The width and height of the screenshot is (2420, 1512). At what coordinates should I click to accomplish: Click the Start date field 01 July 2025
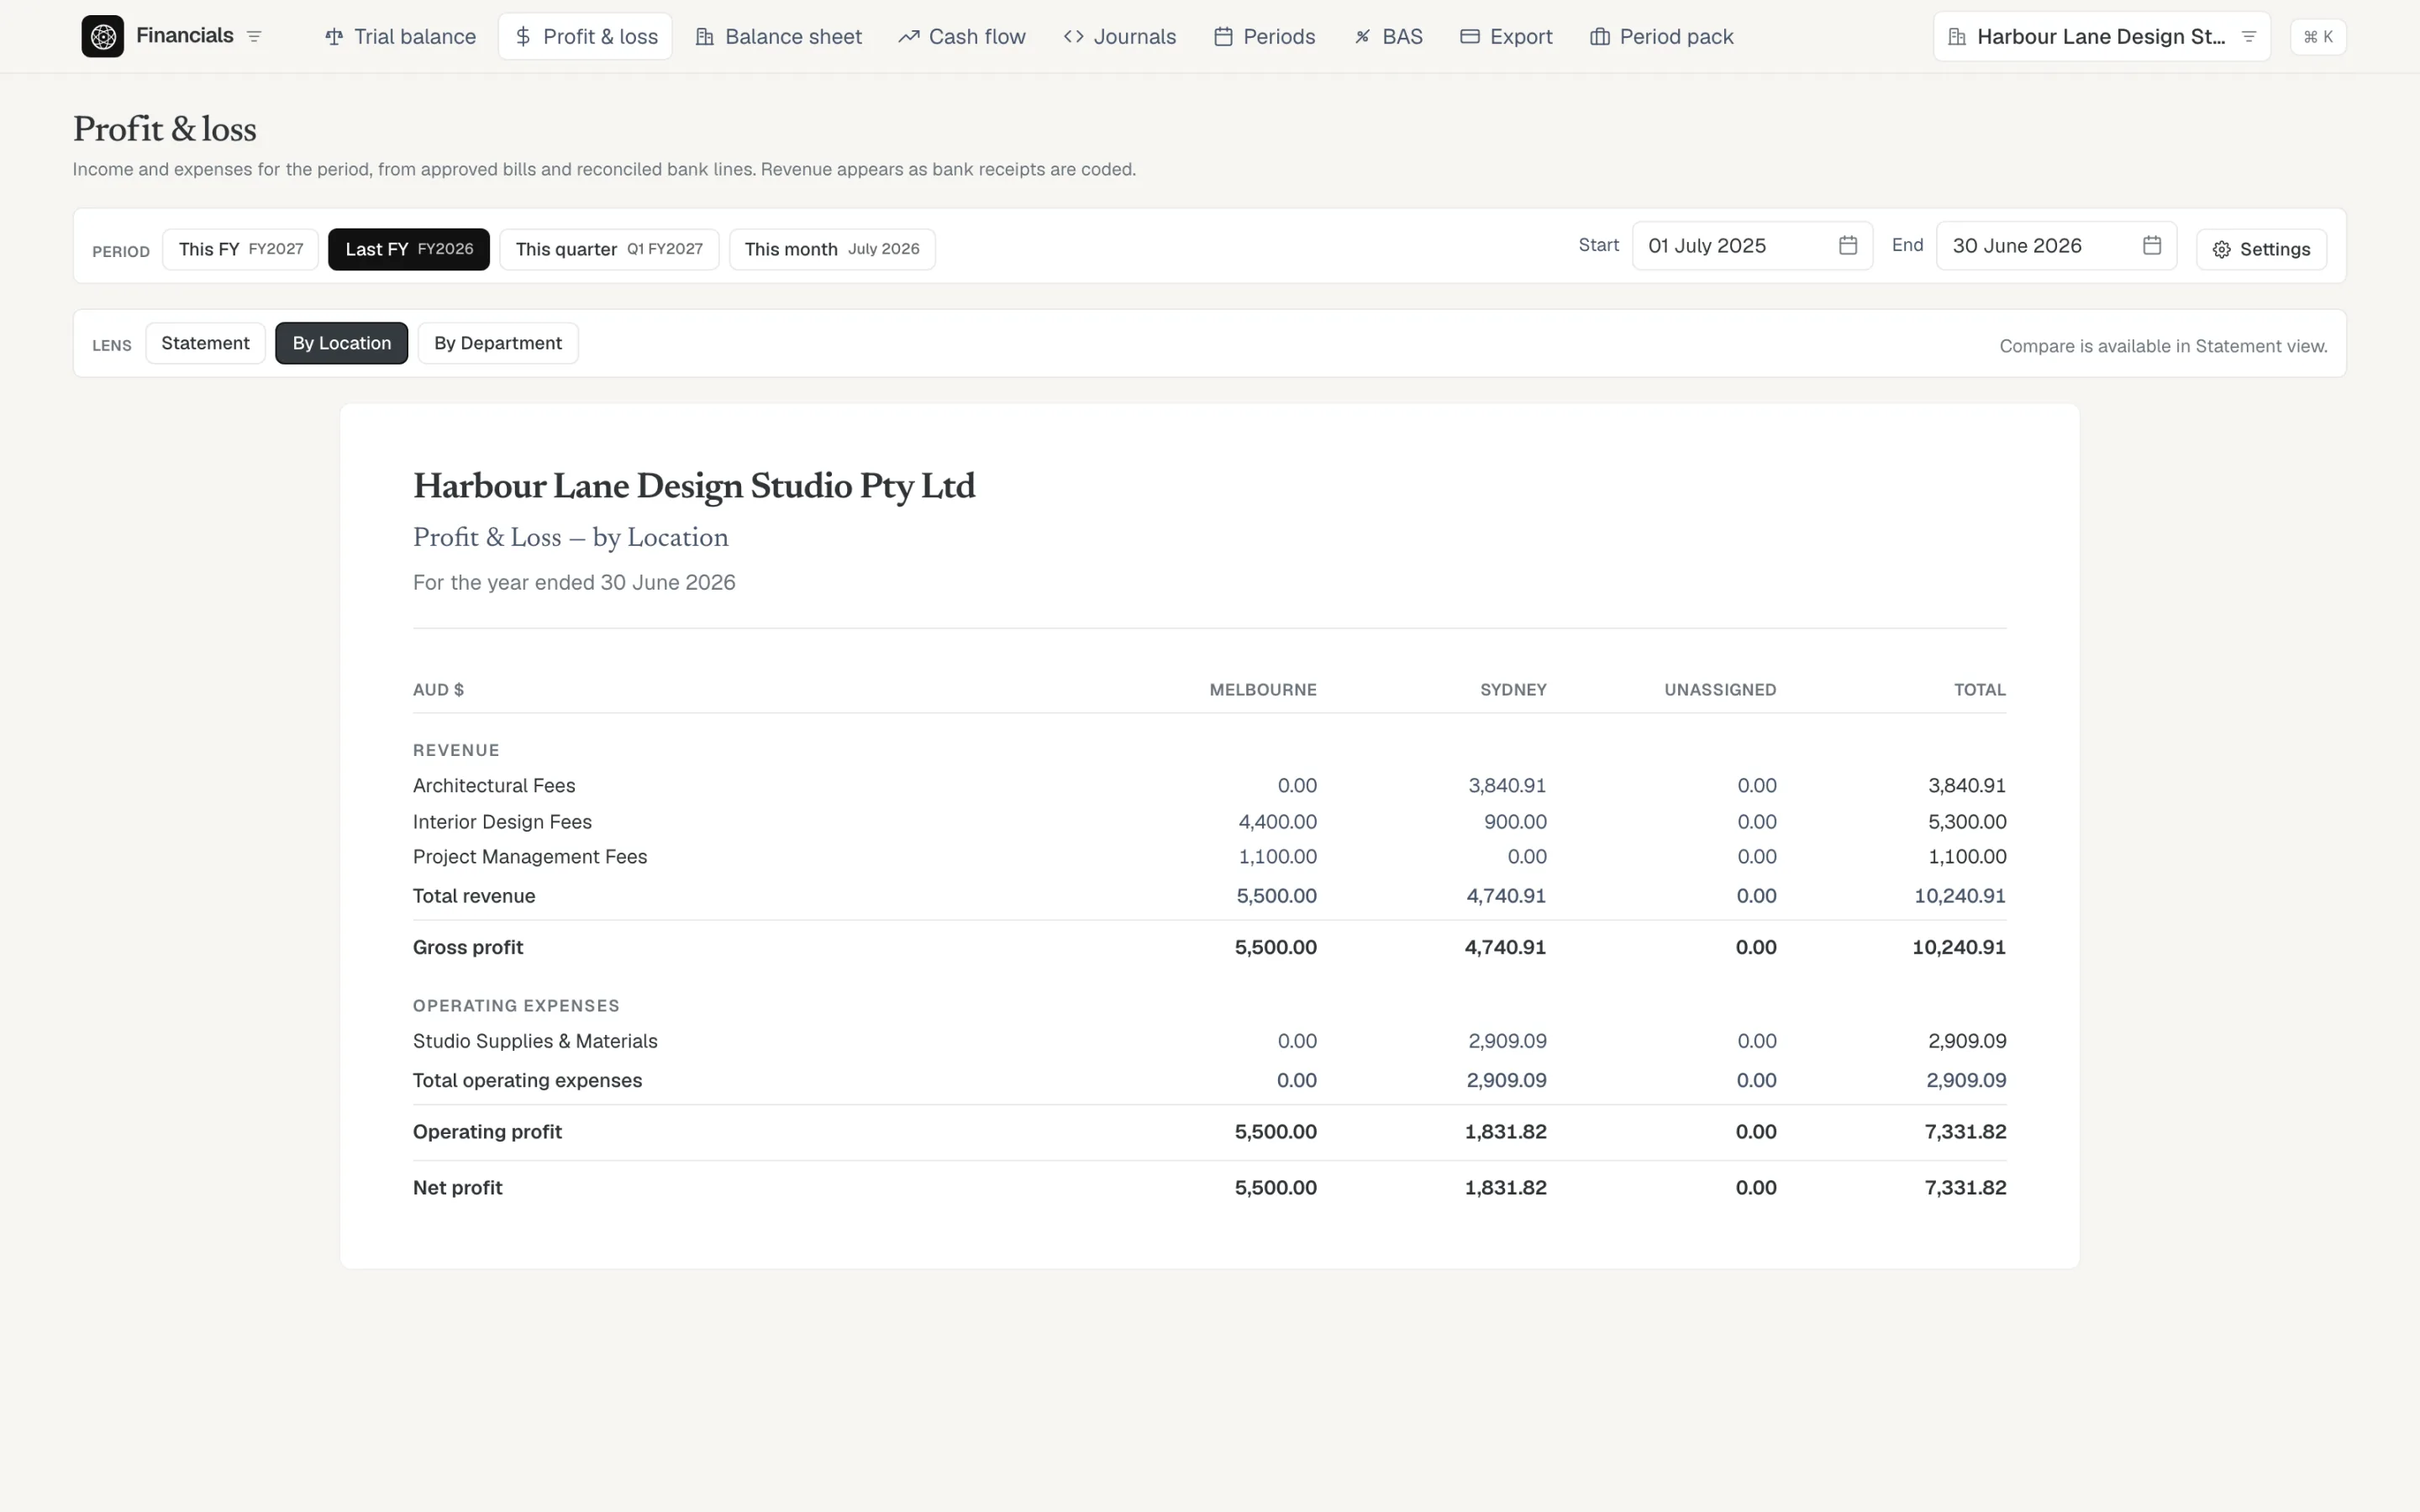pos(1752,246)
